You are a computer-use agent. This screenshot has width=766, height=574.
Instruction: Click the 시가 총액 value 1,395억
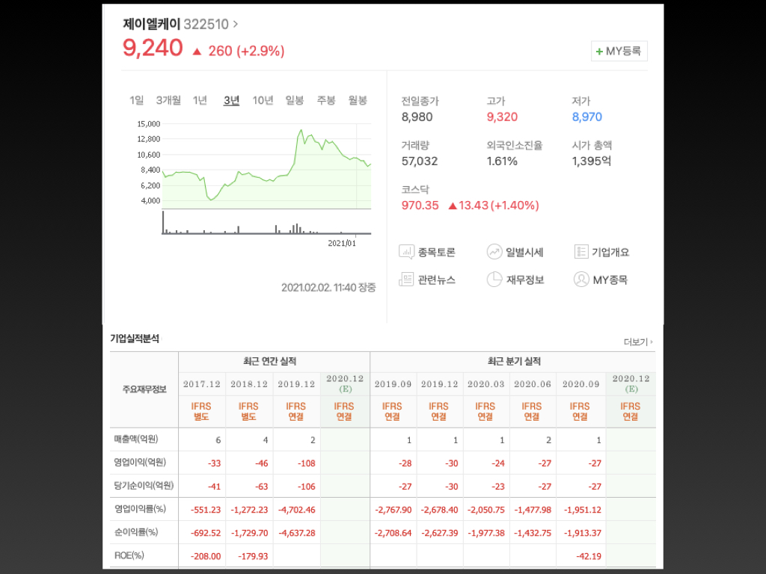(x=592, y=161)
